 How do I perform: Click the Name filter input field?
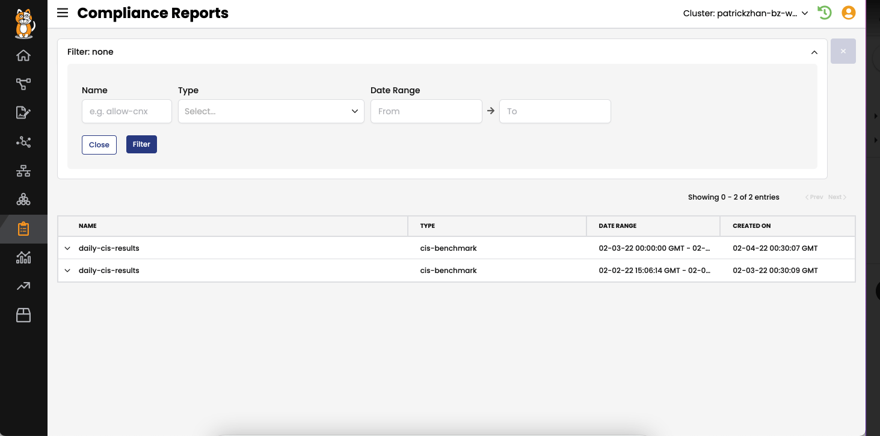pyautogui.click(x=127, y=111)
